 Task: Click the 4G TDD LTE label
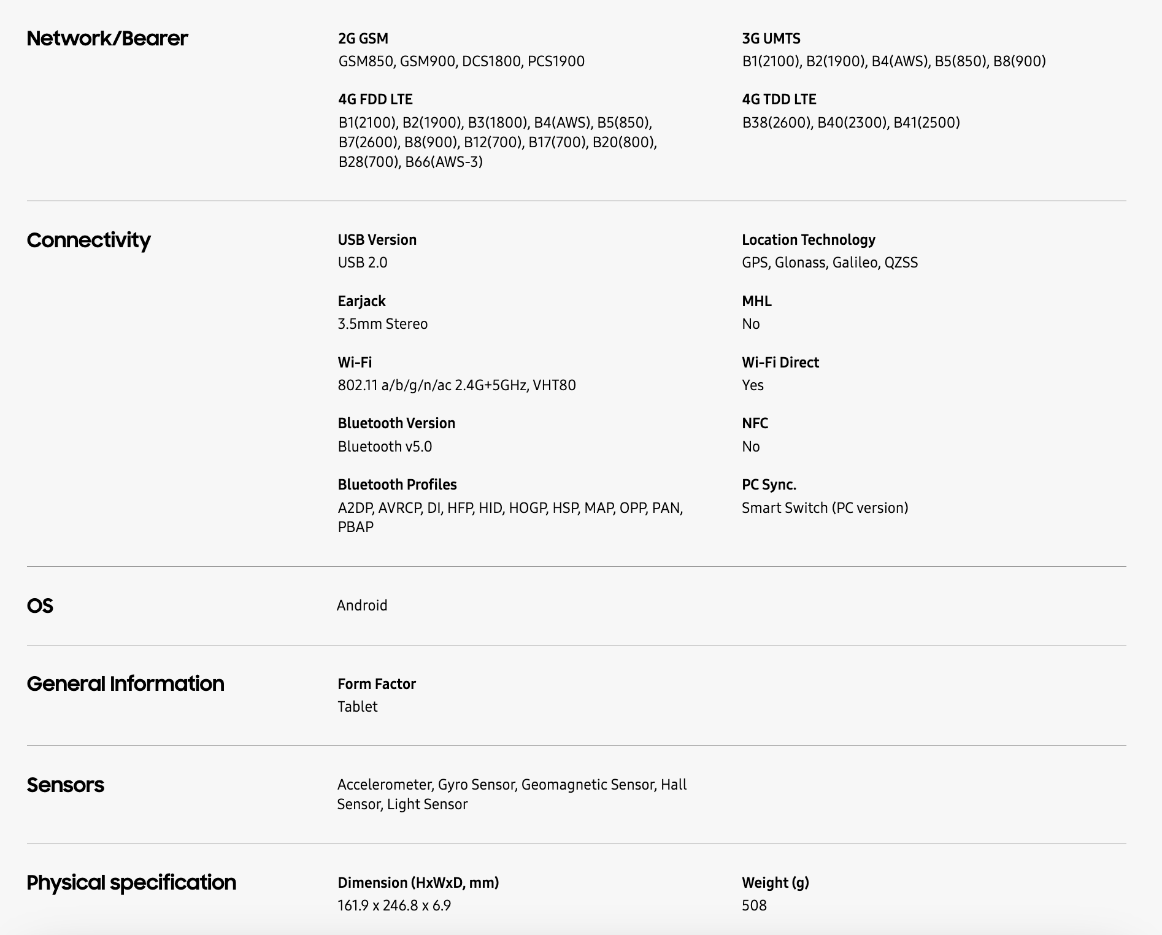(779, 99)
